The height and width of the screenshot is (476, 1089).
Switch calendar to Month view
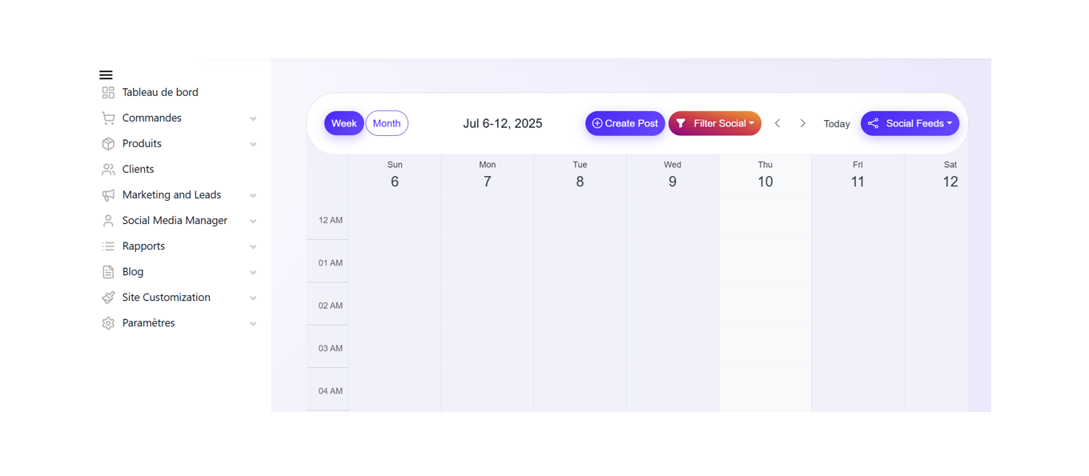tap(387, 123)
